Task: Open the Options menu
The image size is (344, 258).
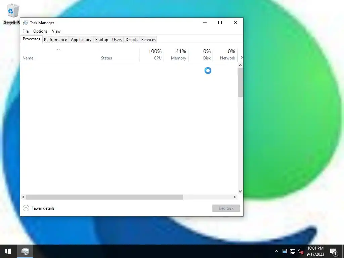Action: pos(40,31)
